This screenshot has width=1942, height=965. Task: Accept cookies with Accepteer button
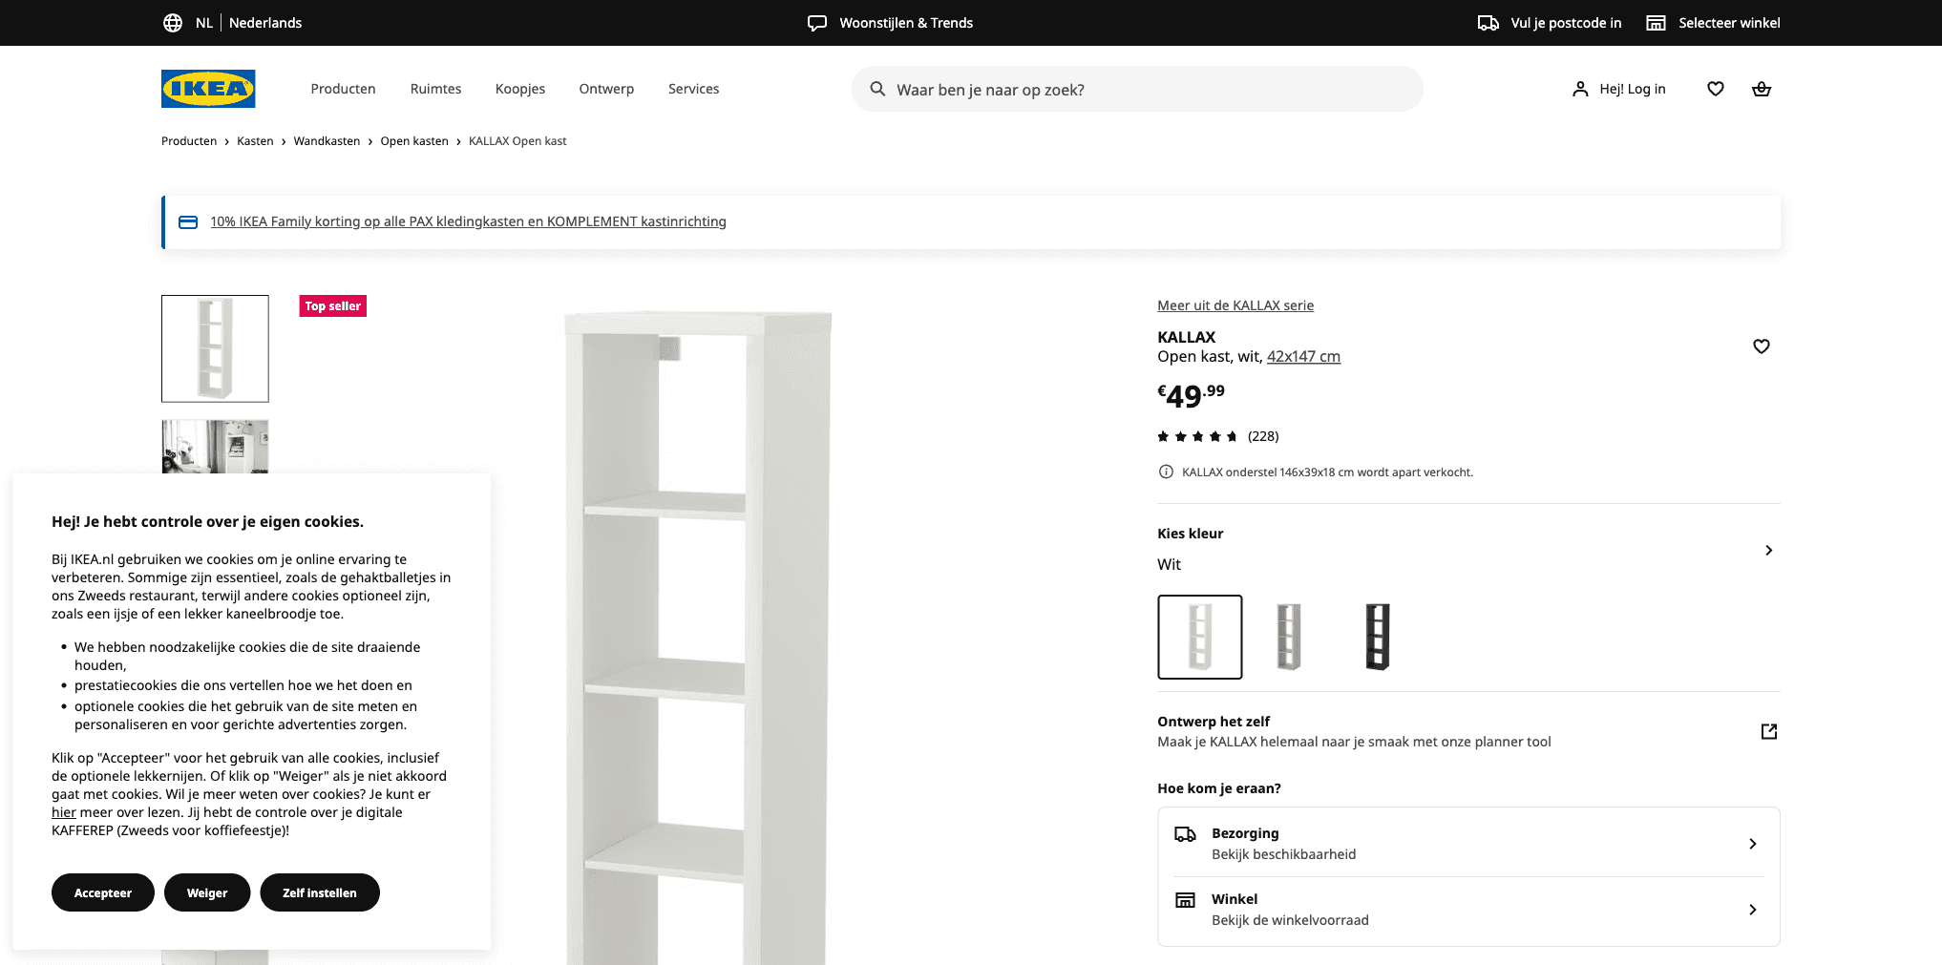(103, 892)
